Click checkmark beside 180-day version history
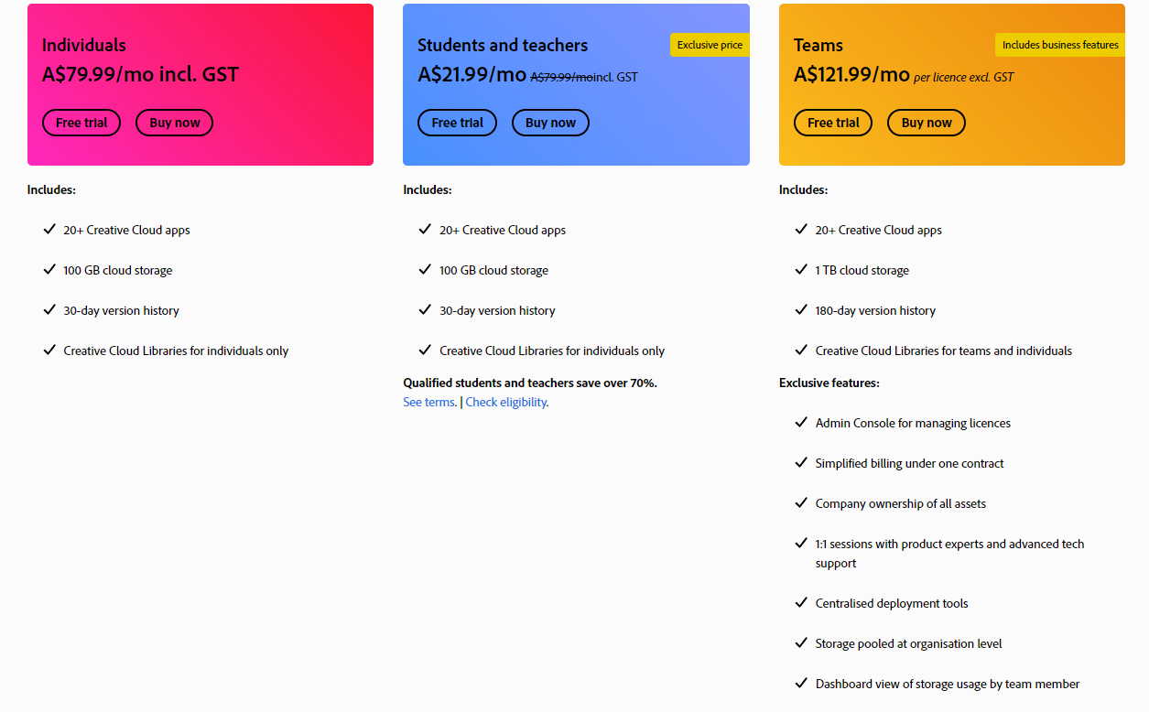 tap(801, 309)
